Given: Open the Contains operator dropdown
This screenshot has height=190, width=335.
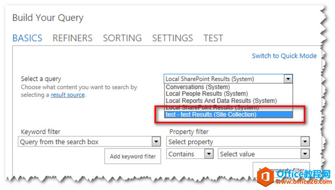Looking at the screenshot, I should click(x=190, y=154).
